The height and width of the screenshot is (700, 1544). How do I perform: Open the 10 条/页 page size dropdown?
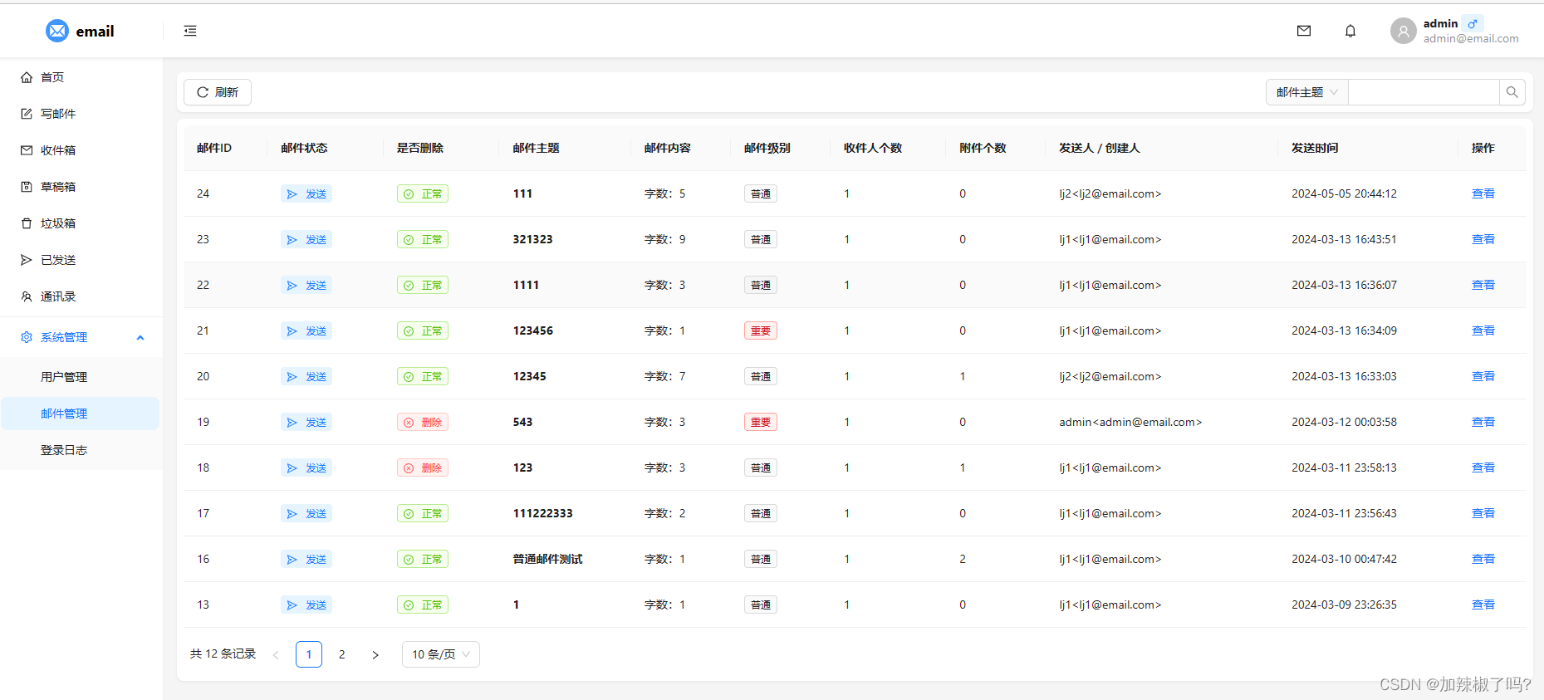441,654
